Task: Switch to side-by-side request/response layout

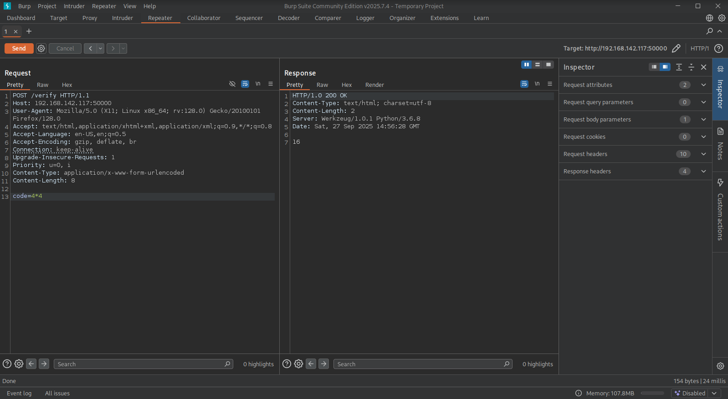Action: (x=526, y=65)
